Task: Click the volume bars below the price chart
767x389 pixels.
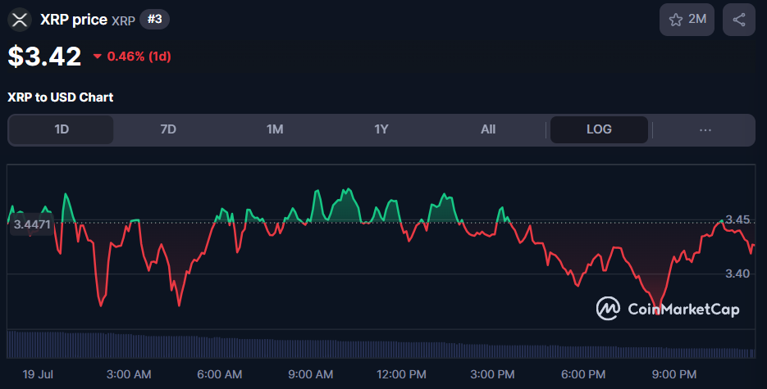Action: (381, 345)
